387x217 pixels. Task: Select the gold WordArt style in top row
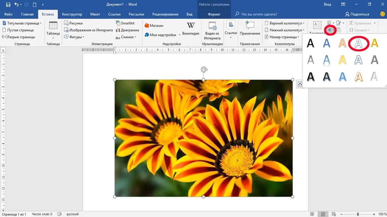point(375,43)
